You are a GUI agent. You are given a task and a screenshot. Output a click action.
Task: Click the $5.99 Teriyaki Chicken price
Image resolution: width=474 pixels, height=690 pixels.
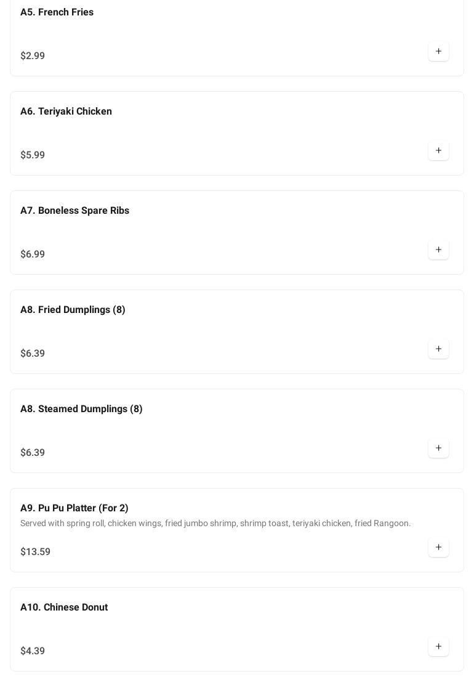[x=33, y=155]
